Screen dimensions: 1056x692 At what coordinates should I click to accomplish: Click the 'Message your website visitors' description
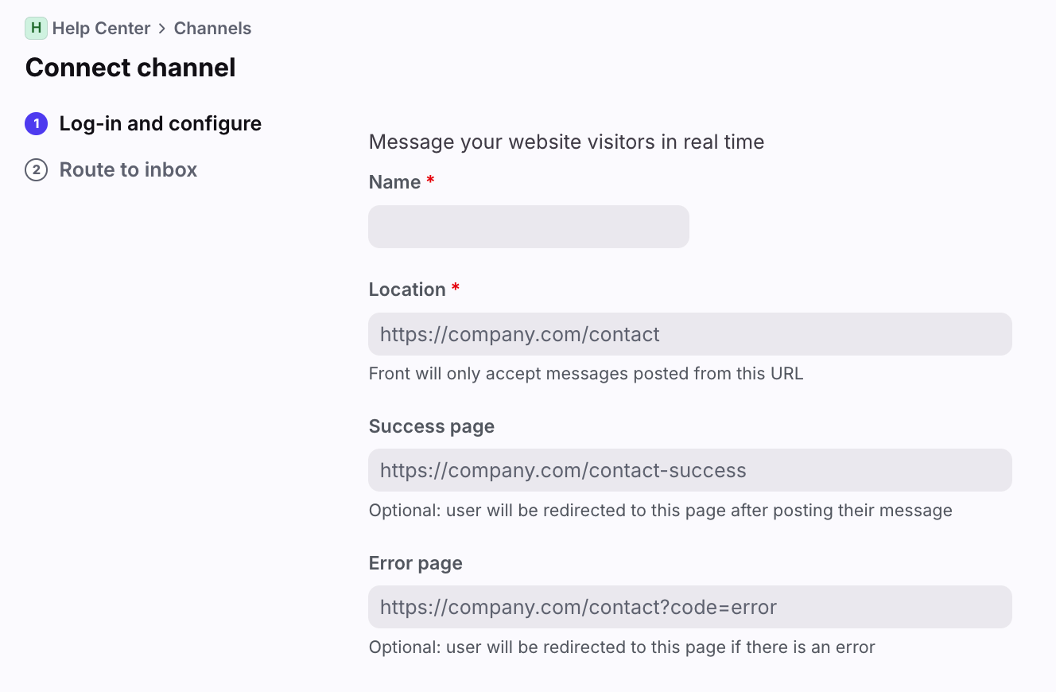pyautogui.click(x=566, y=142)
